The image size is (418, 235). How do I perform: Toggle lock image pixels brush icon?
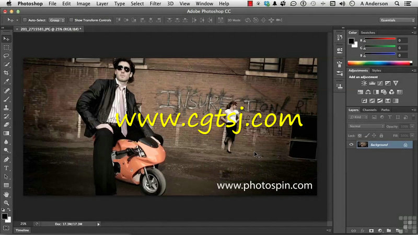point(367,136)
